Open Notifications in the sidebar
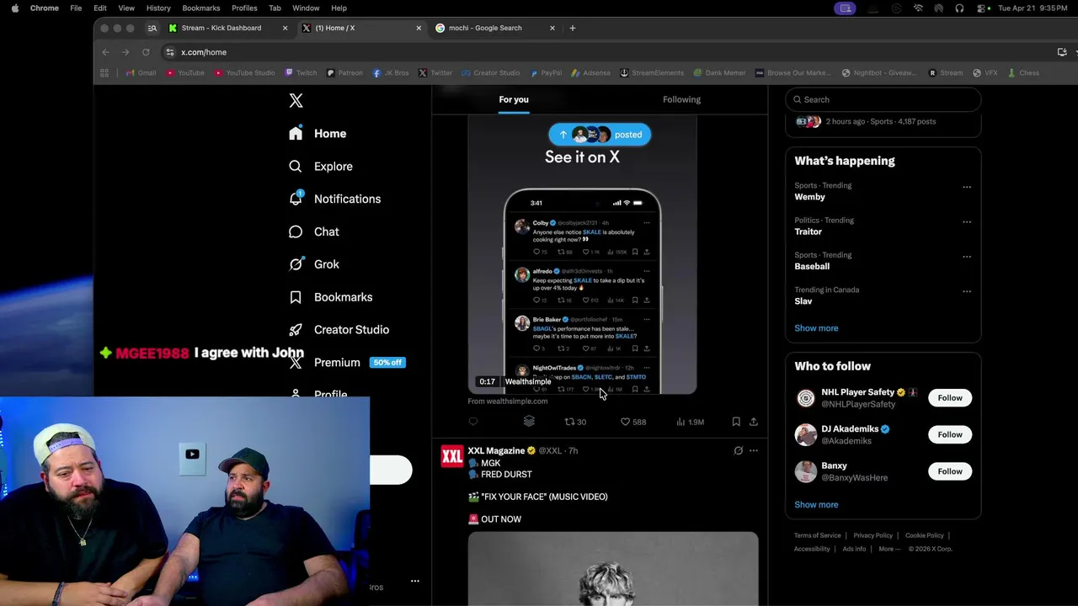 click(x=334, y=199)
